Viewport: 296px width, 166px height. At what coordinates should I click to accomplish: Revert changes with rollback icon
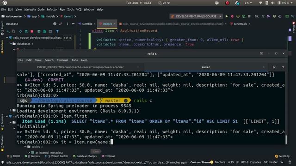click(280, 17)
